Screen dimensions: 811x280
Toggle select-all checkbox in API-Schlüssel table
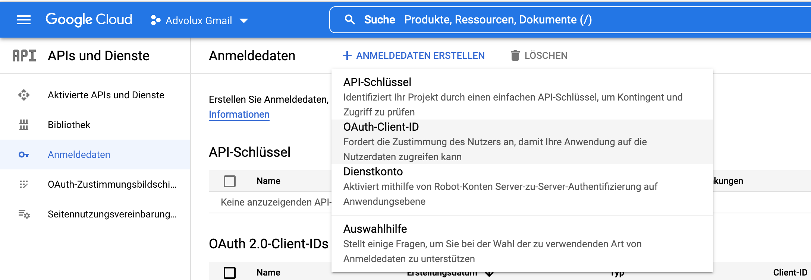230,181
